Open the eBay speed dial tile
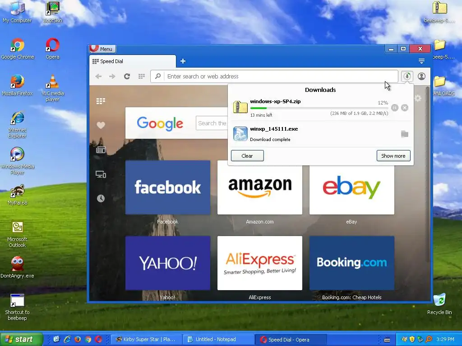The width and height of the screenshot is (462, 346). [x=351, y=190]
